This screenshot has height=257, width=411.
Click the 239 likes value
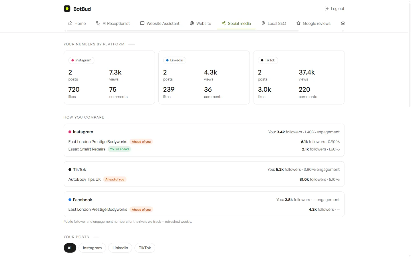coord(169,89)
